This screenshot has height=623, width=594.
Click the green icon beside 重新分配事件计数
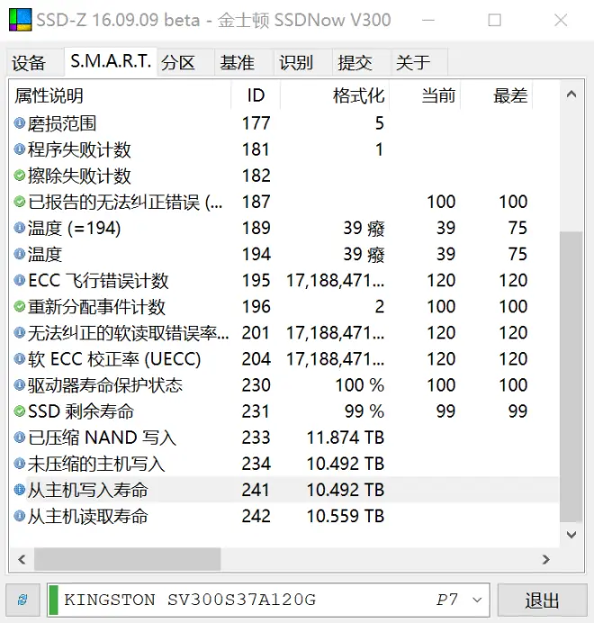[x=20, y=307]
